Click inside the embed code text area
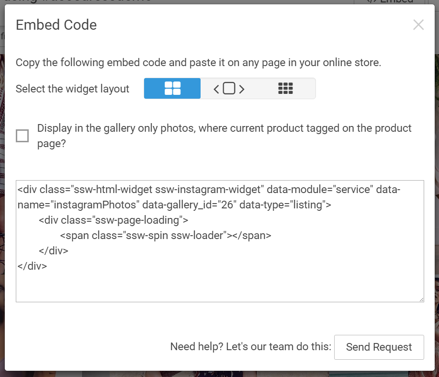The height and width of the screenshot is (377, 439). point(220,241)
